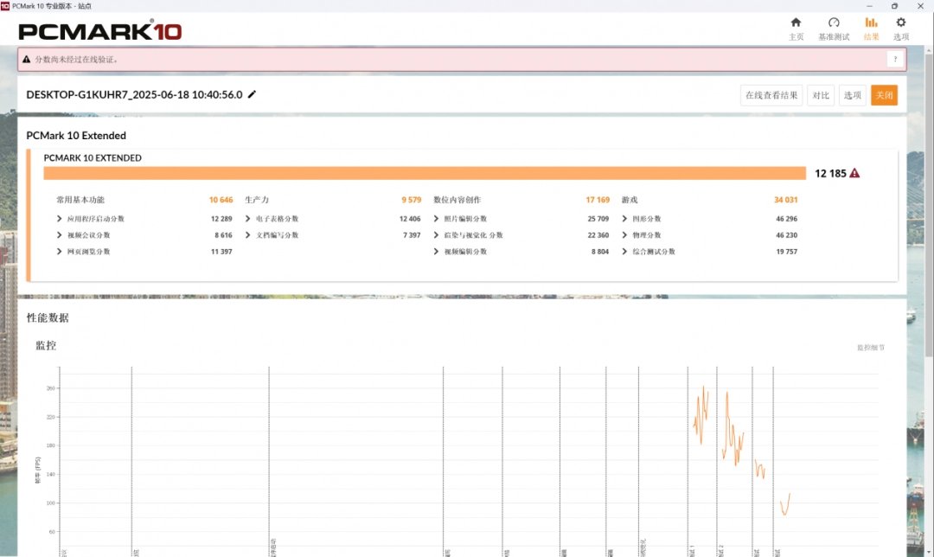Expand 照片编辑分数 score row
Viewport: 934px width, 557px height.
click(437, 219)
